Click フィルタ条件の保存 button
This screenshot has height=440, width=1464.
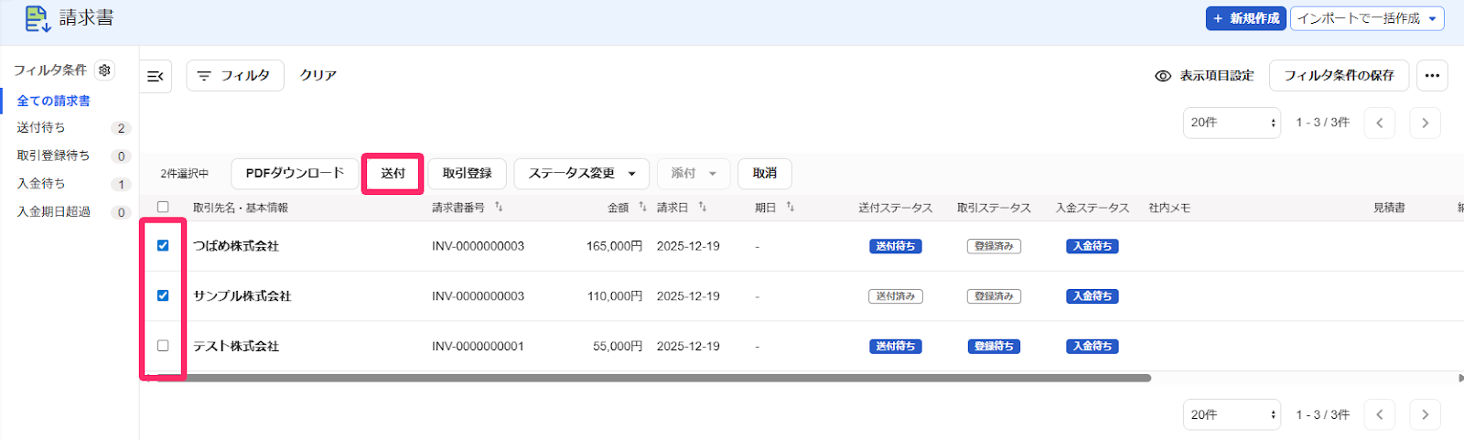point(1339,76)
